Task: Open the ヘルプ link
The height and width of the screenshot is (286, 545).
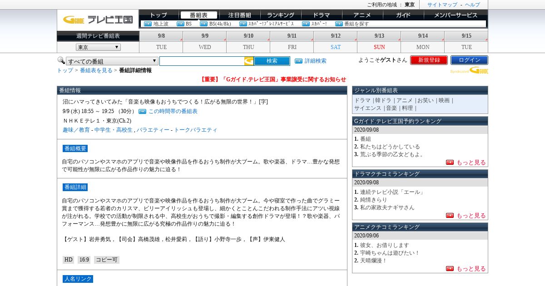Action: tap(472, 5)
